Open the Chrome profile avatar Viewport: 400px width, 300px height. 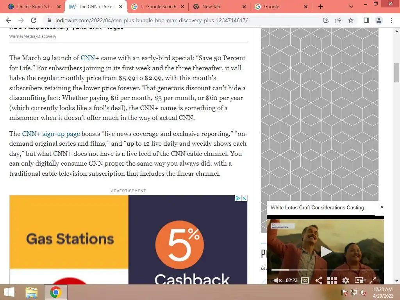pyautogui.click(x=379, y=20)
